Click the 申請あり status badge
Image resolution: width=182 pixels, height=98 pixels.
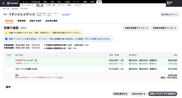[24, 28]
